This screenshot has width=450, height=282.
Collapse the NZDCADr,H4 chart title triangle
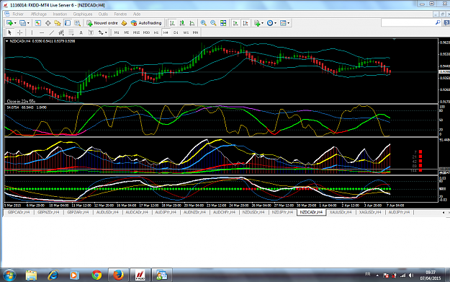point(7,41)
